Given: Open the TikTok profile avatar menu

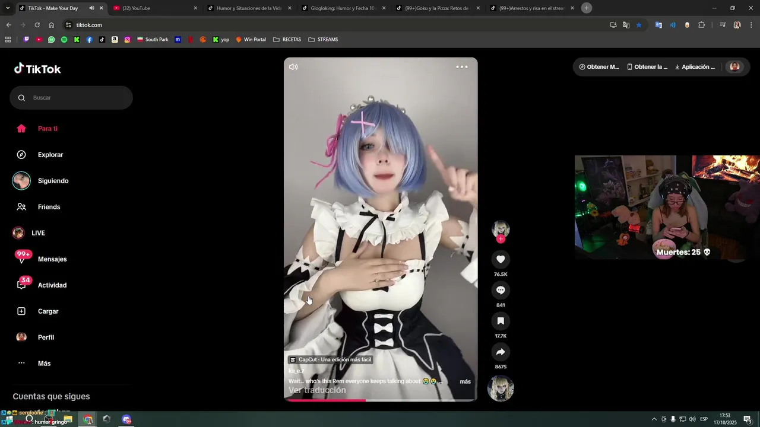Looking at the screenshot, I should pos(734,67).
